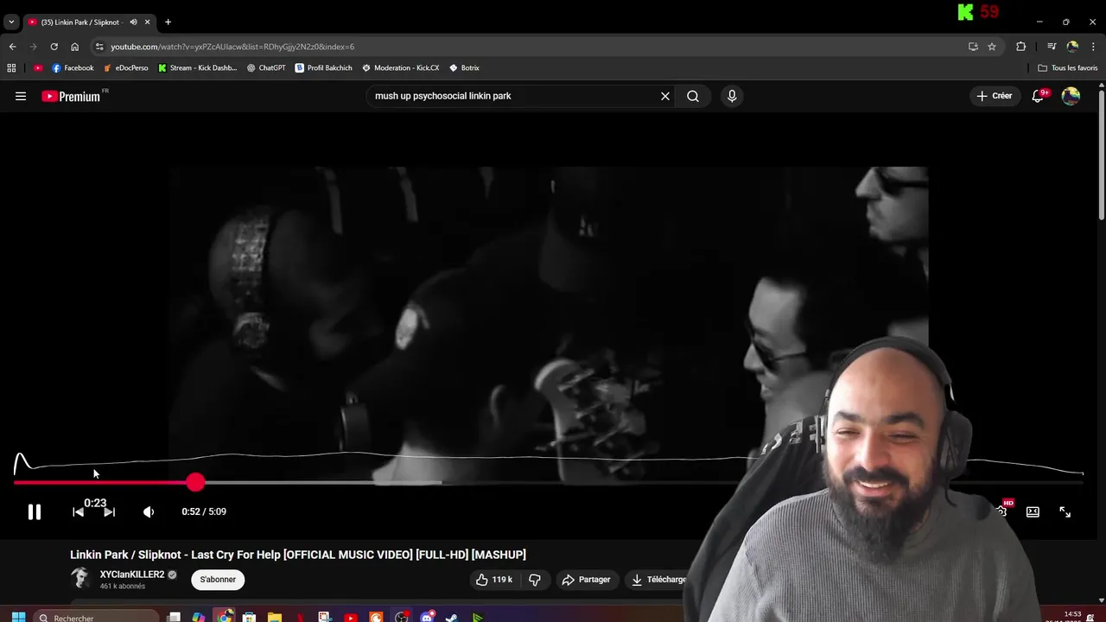Open the YouTube hamburger guide menu
The width and height of the screenshot is (1106, 622).
21,96
